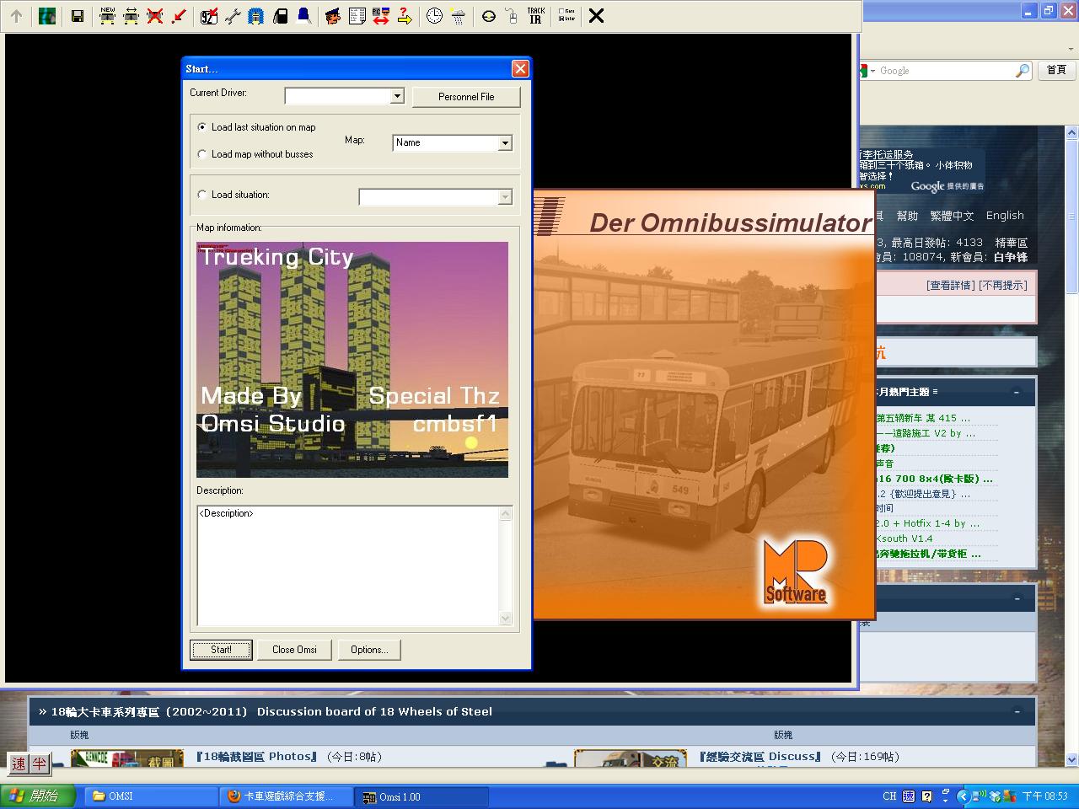Screen dimensions: 1079x809
Task: Click inside the Description text box
Action: (x=349, y=565)
